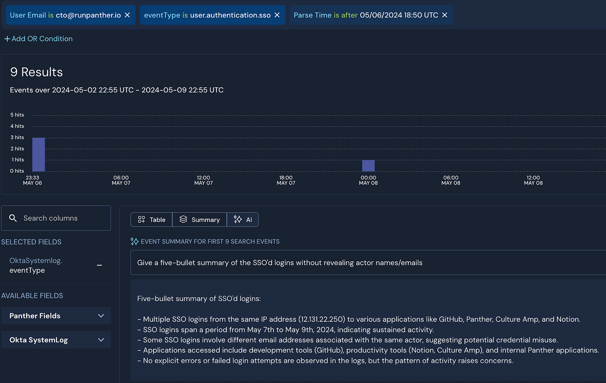Click the Five-bullet summary of SSO'd logins heading

click(x=199, y=298)
